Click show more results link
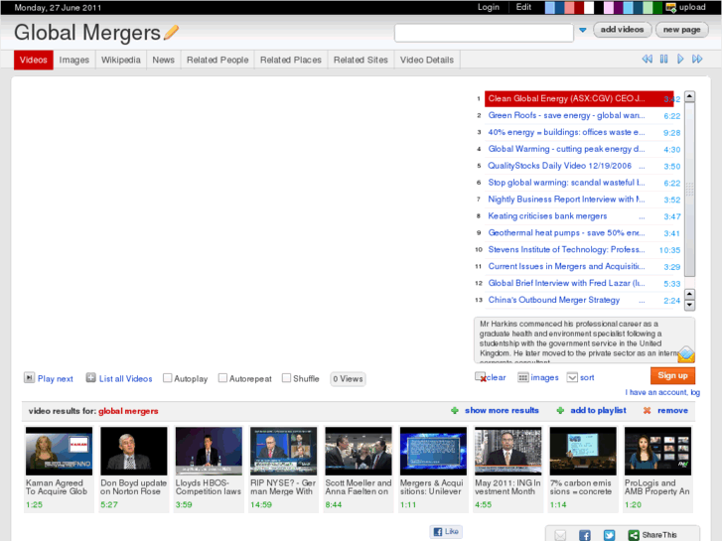 502,410
